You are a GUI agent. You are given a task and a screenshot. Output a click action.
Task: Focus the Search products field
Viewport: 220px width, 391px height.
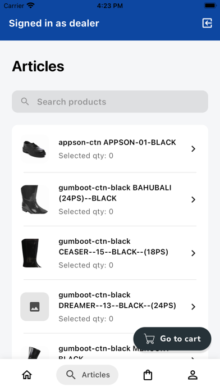tap(110, 102)
